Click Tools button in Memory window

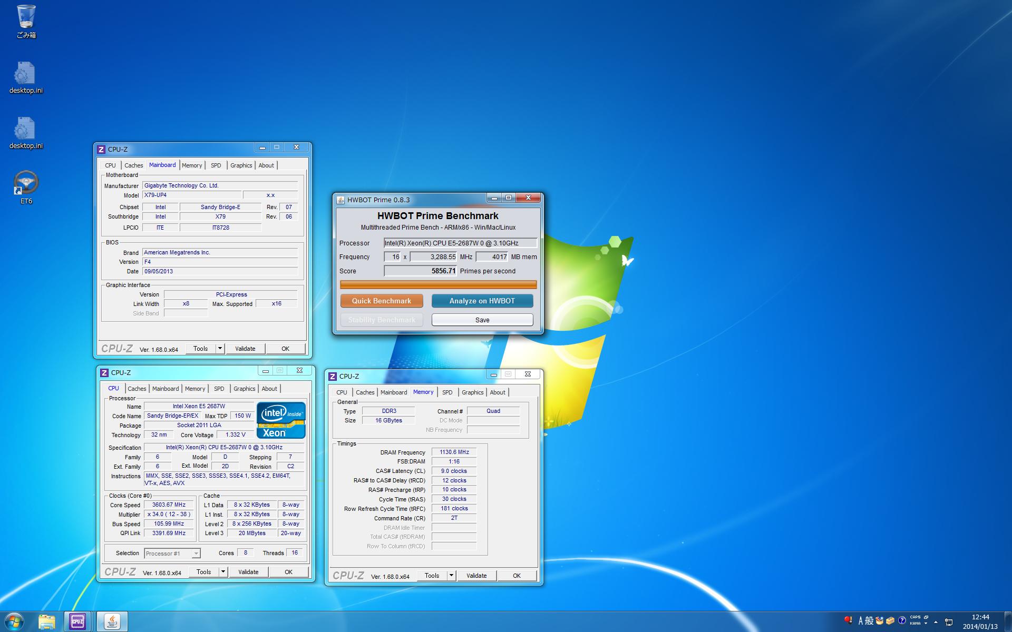click(432, 576)
